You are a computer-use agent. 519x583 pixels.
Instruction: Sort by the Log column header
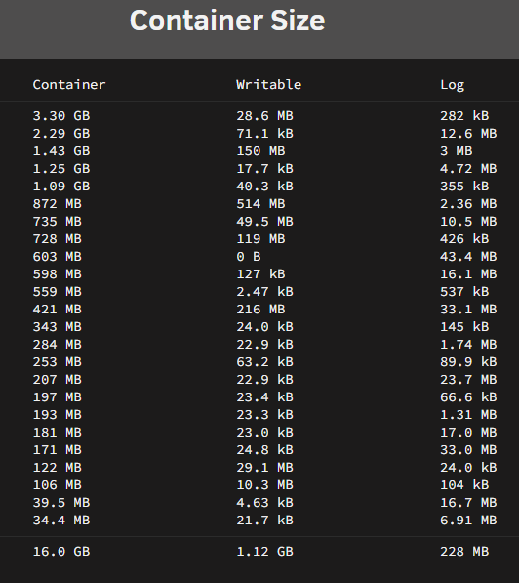pos(452,85)
